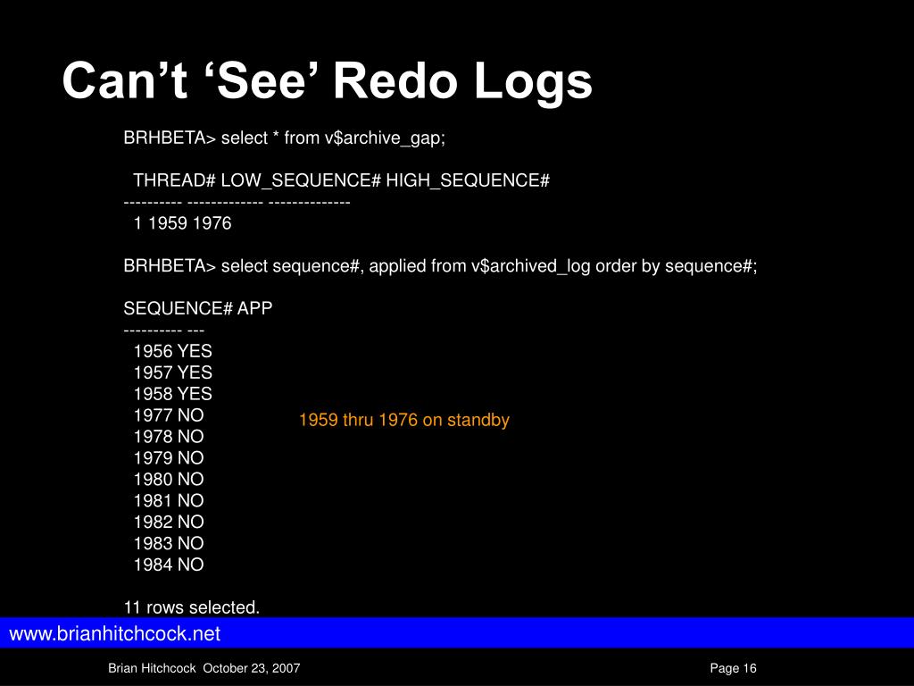Select the row '1981 NO'
This screenshot has height=686, width=914.
(169, 500)
